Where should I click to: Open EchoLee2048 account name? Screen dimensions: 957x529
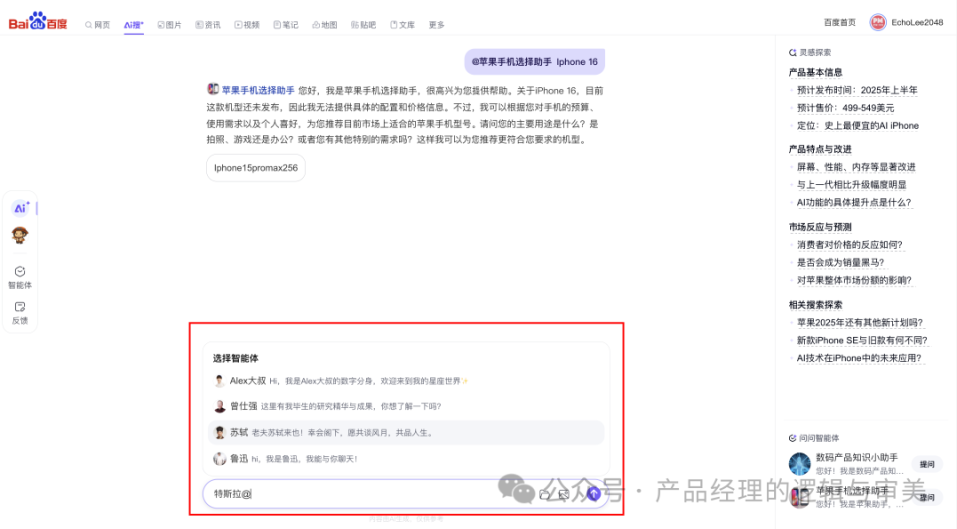click(x=917, y=23)
